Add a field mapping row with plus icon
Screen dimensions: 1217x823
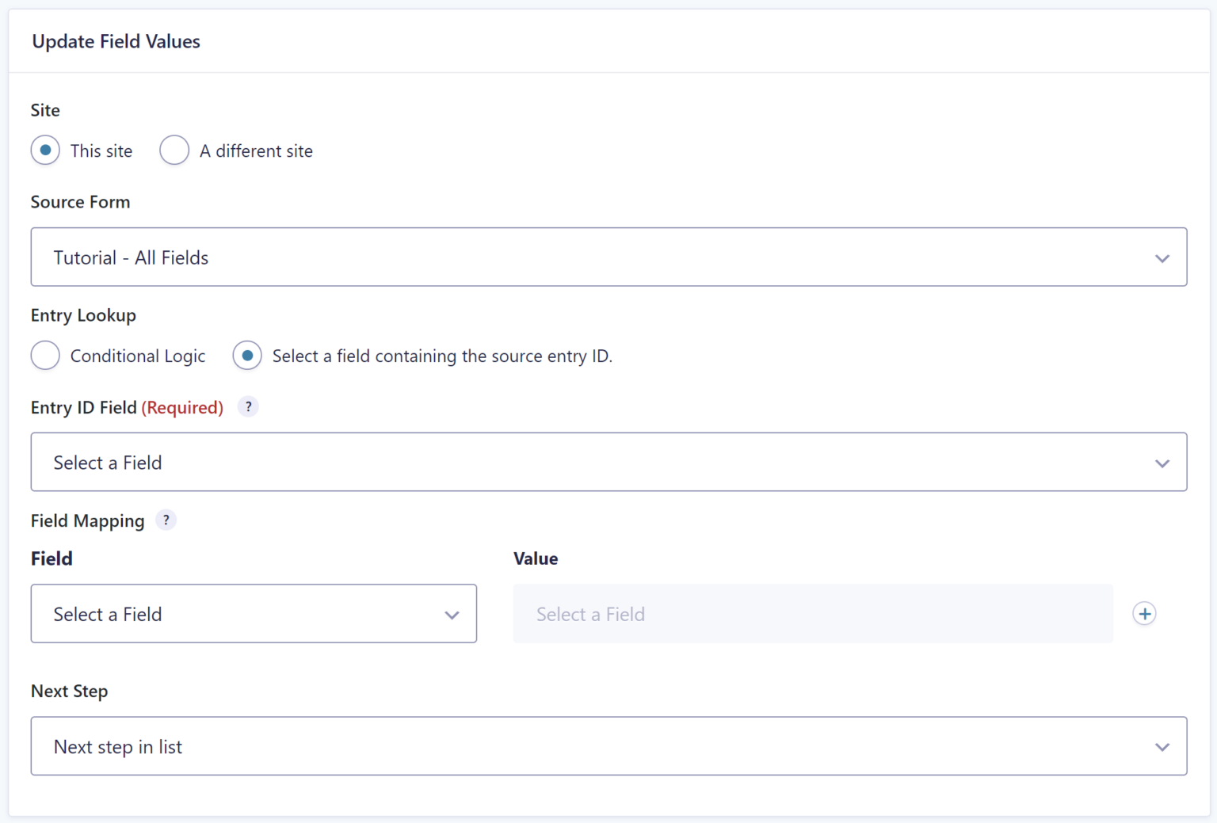click(x=1144, y=614)
